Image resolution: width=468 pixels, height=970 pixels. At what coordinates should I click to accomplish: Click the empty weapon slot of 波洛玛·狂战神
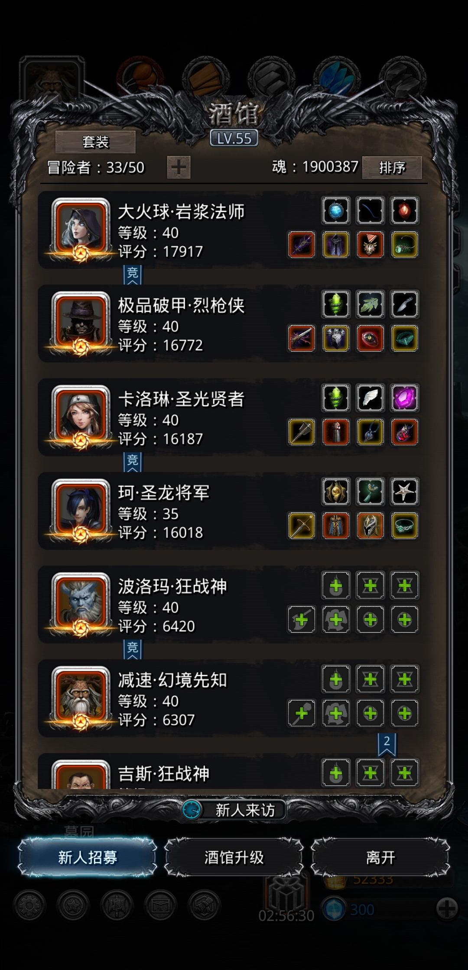pos(302,620)
